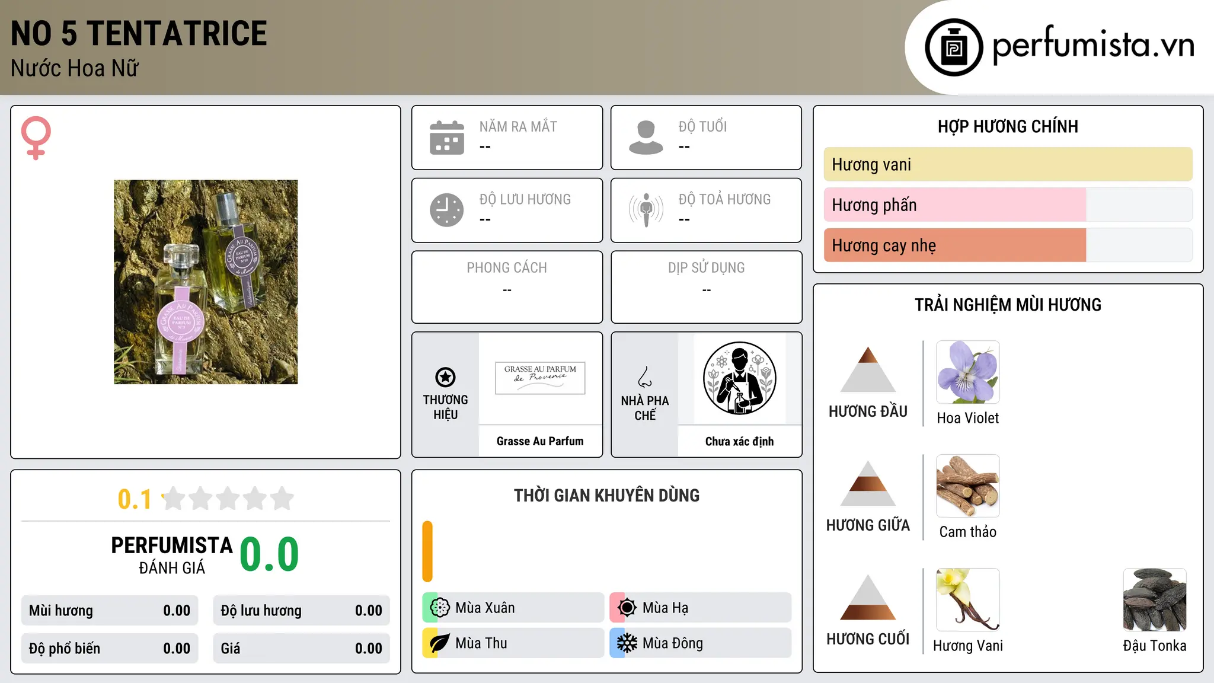Click the Mùa Xuân flower icon
Image resolution: width=1214 pixels, height=683 pixels.
coord(440,608)
